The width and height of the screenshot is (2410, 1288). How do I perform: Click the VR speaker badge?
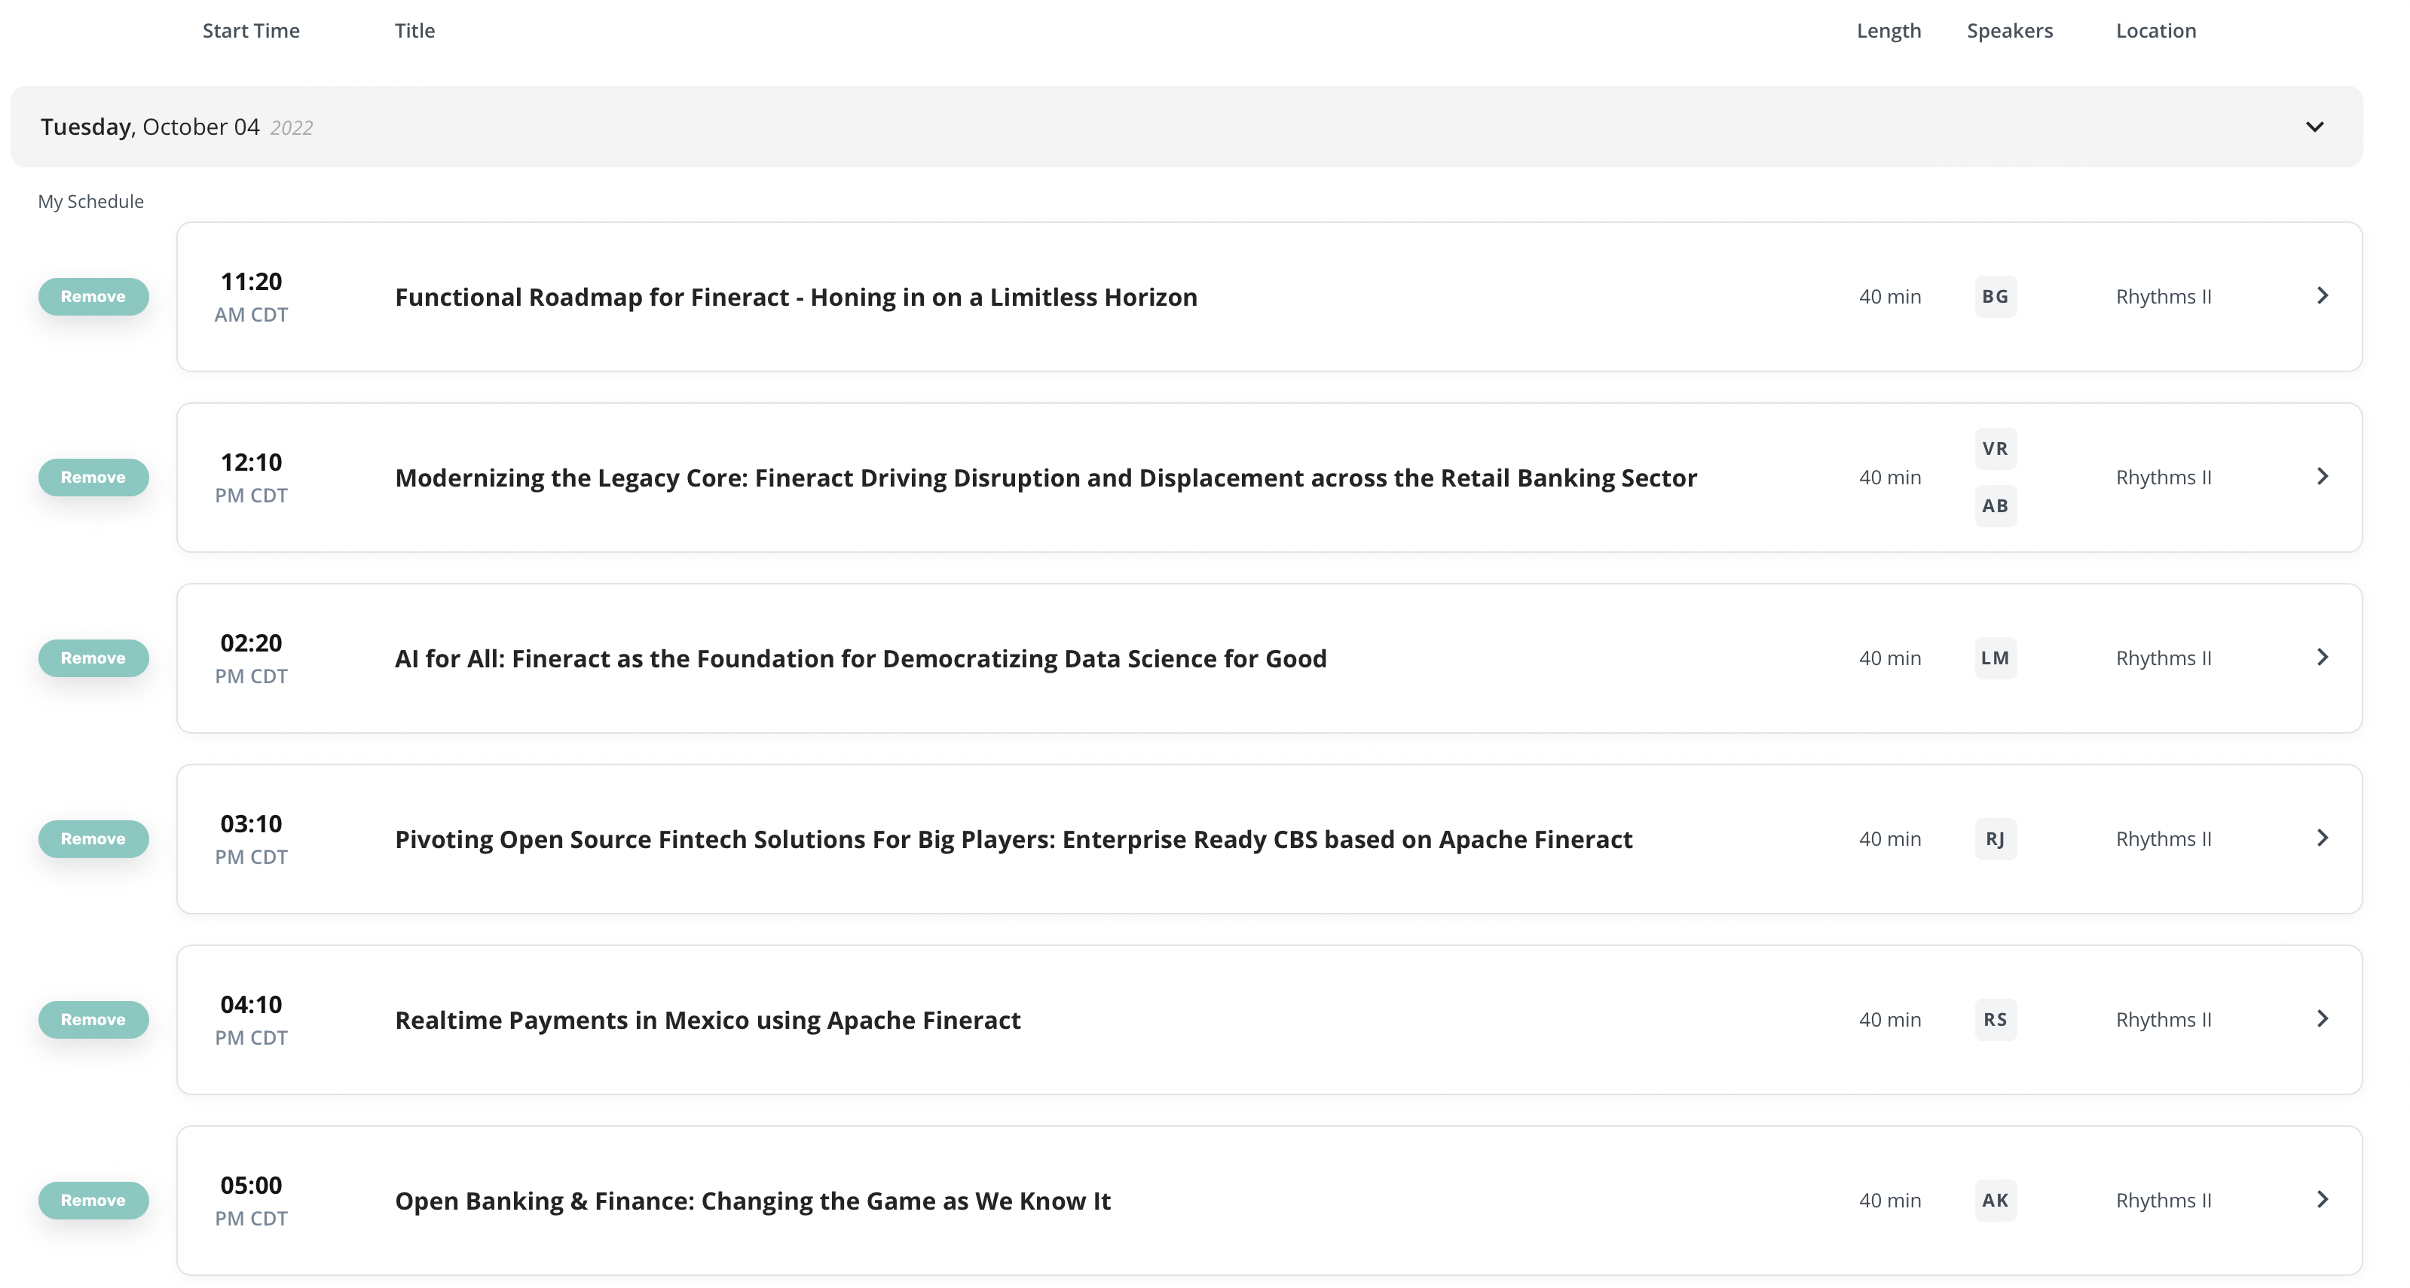(1995, 449)
